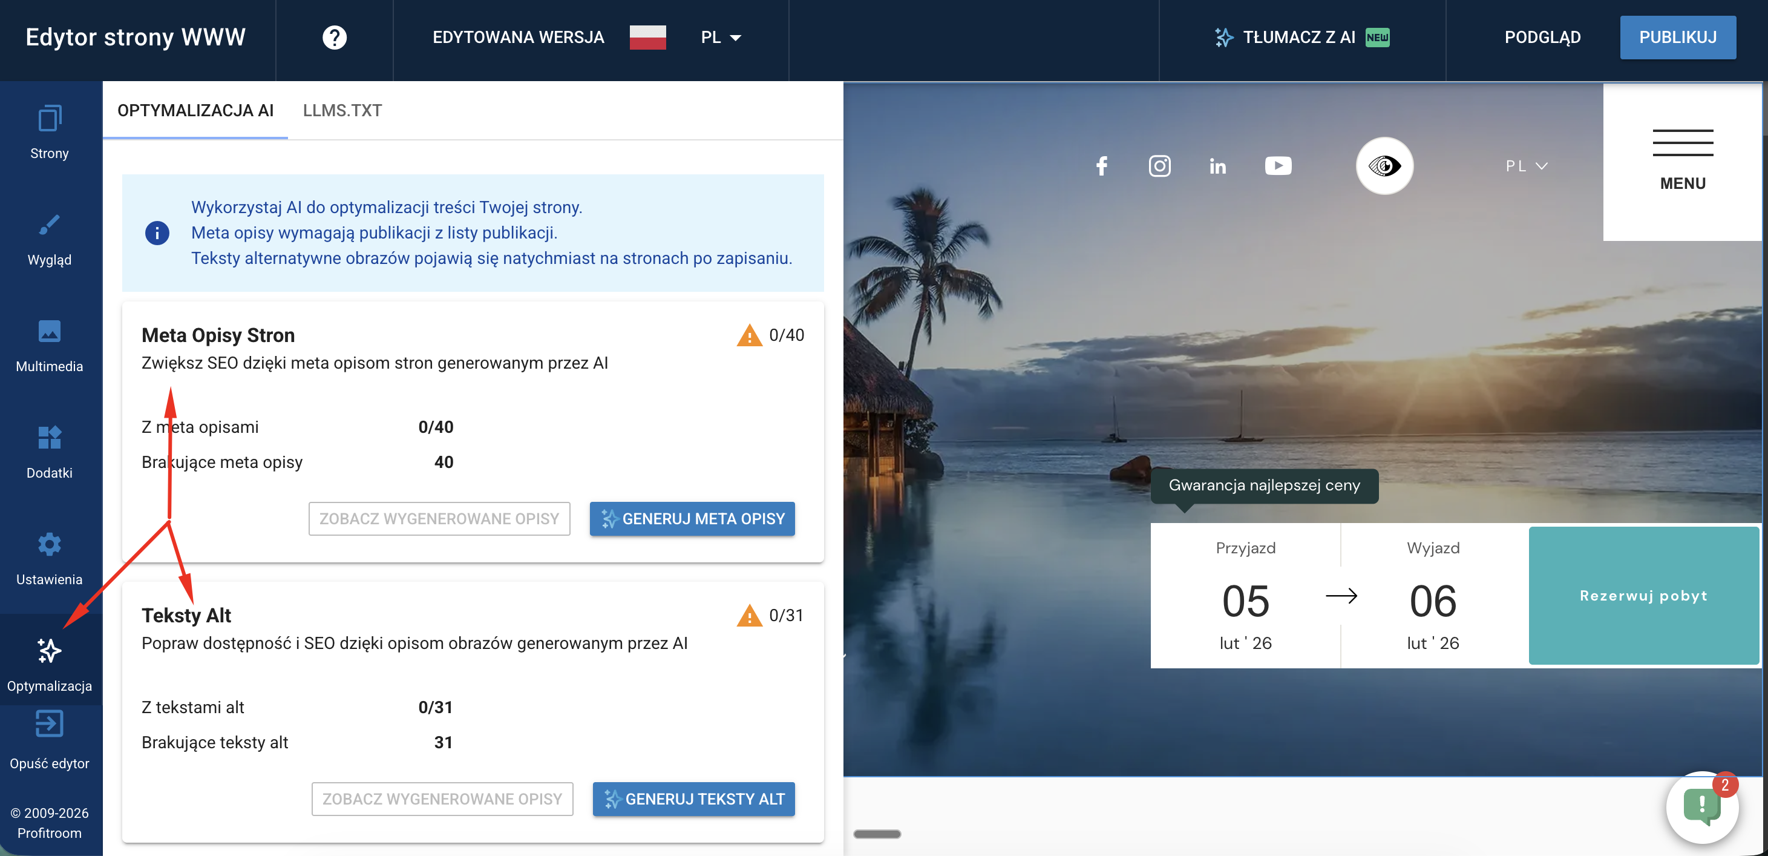The height and width of the screenshot is (856, 1768).
Task: Open help via the question mark icon
Action: (x=334, y=37)
